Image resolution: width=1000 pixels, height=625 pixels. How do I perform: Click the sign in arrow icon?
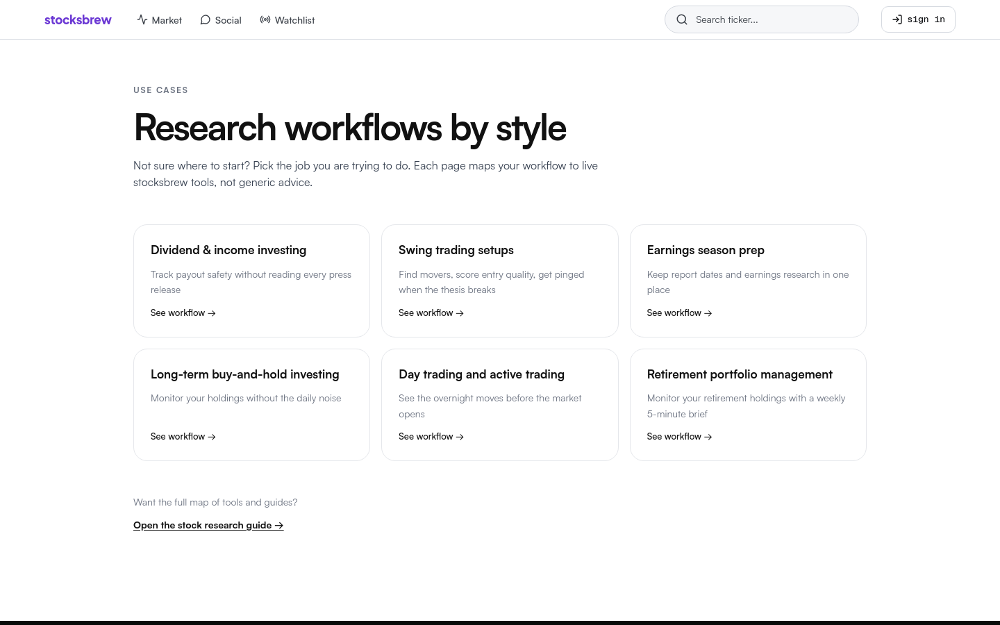point(897,19)
